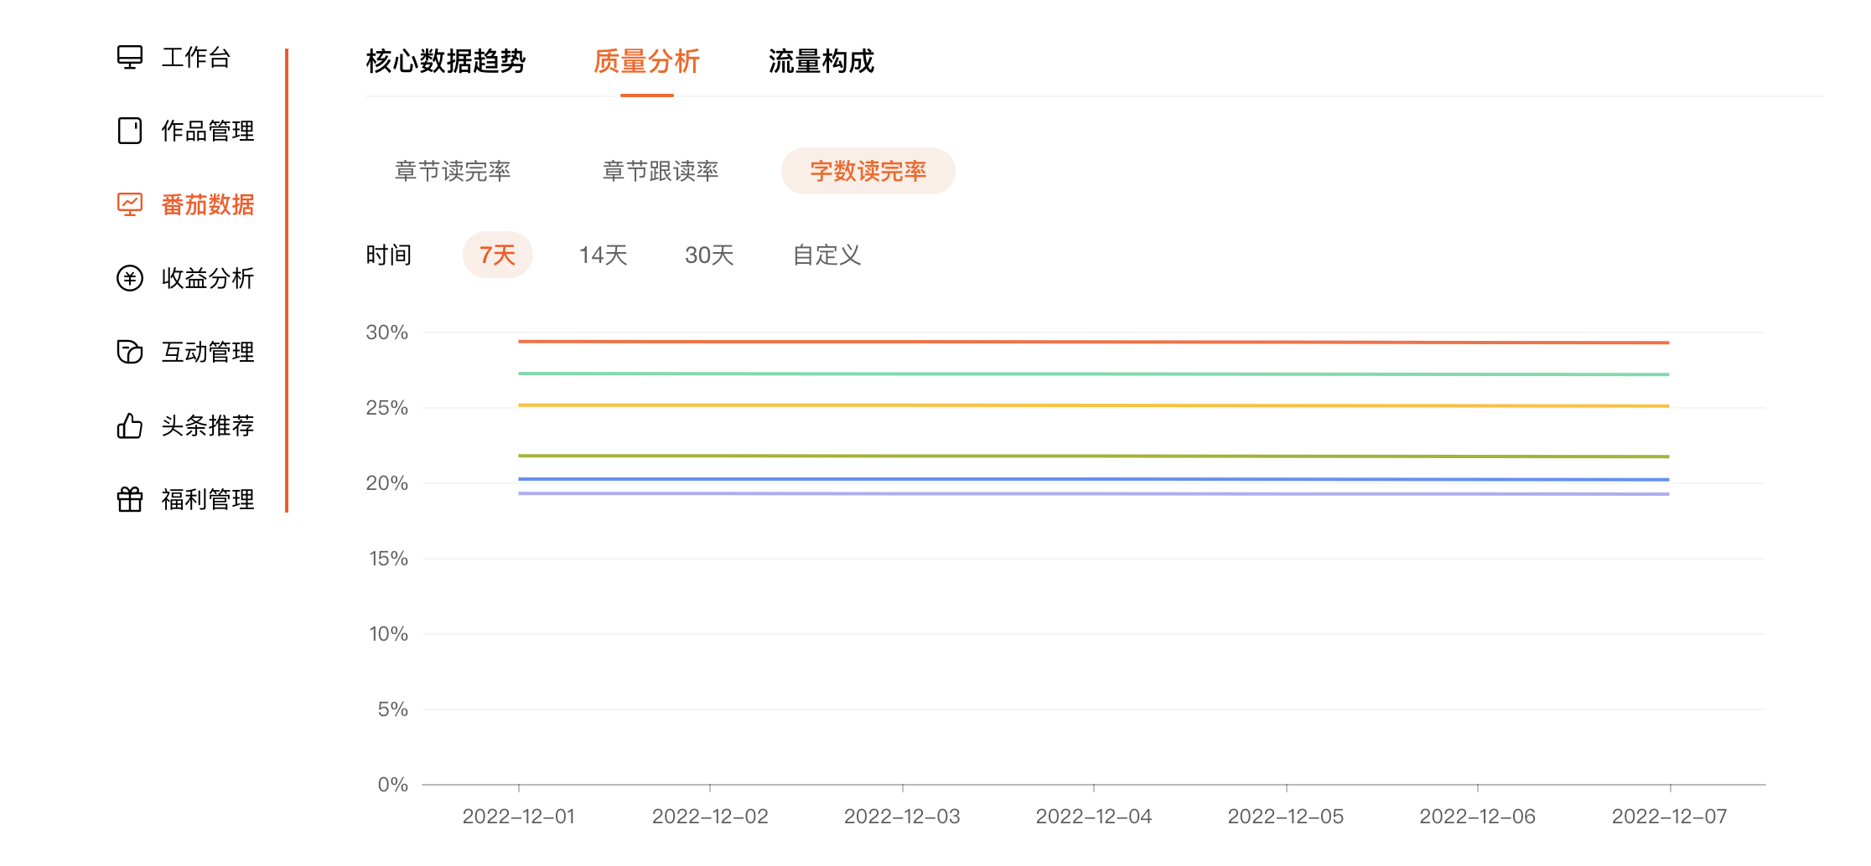The width and height of the screenshot is (1871, 866).
Task: Switch time range to 14天
Action: [603, 255]
